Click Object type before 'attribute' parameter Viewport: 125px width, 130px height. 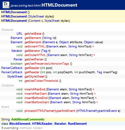pos(64,42)
